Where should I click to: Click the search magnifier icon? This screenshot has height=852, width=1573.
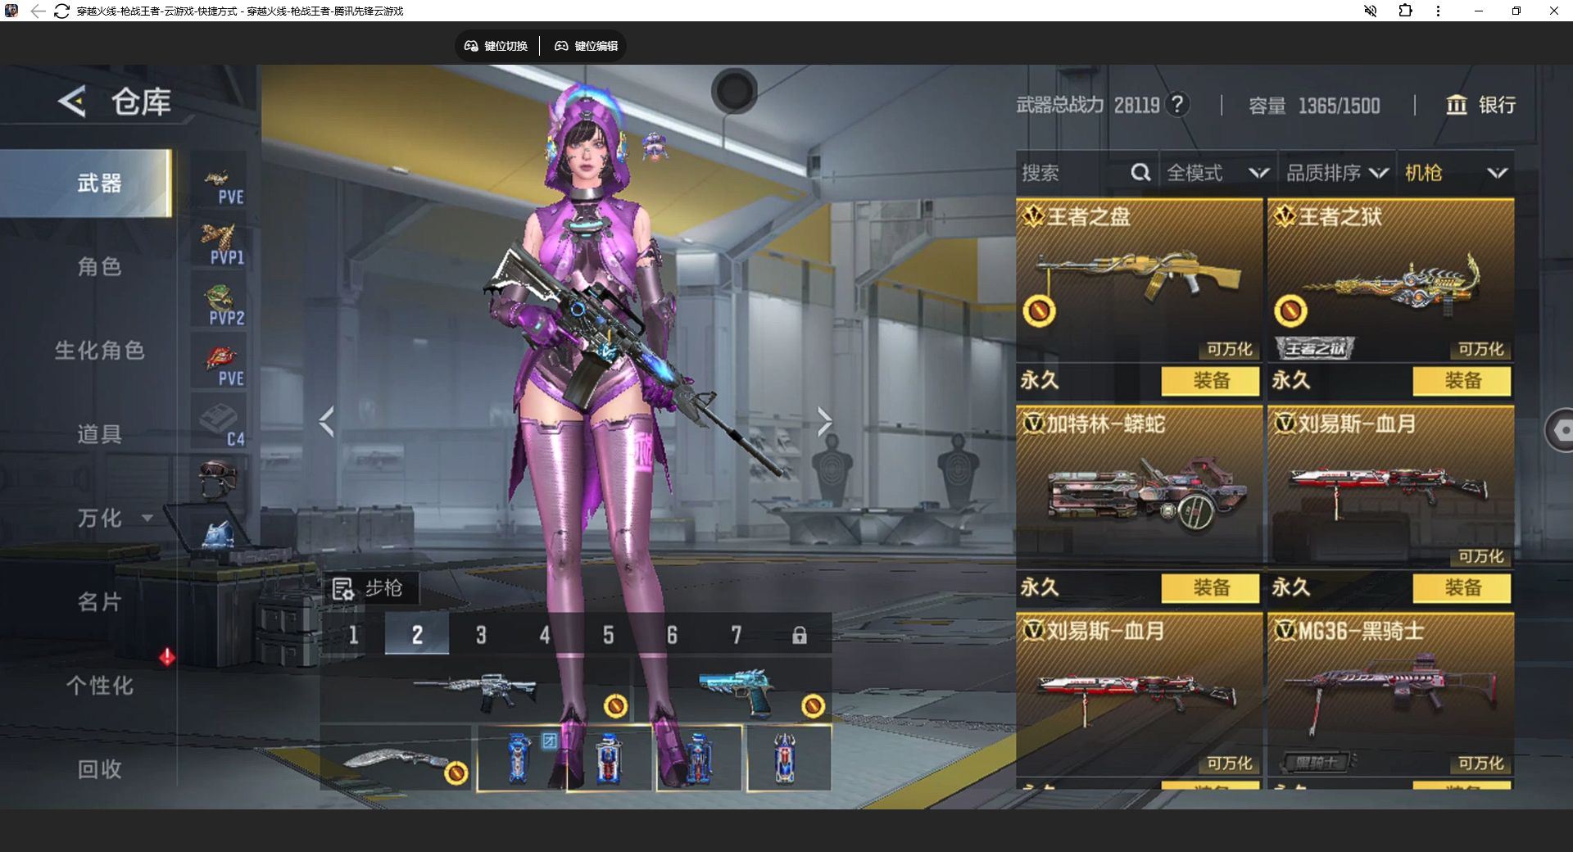tap(1140, 173)
